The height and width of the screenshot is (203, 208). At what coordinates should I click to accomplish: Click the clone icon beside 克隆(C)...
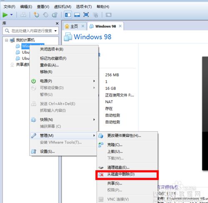click(101, 145)
